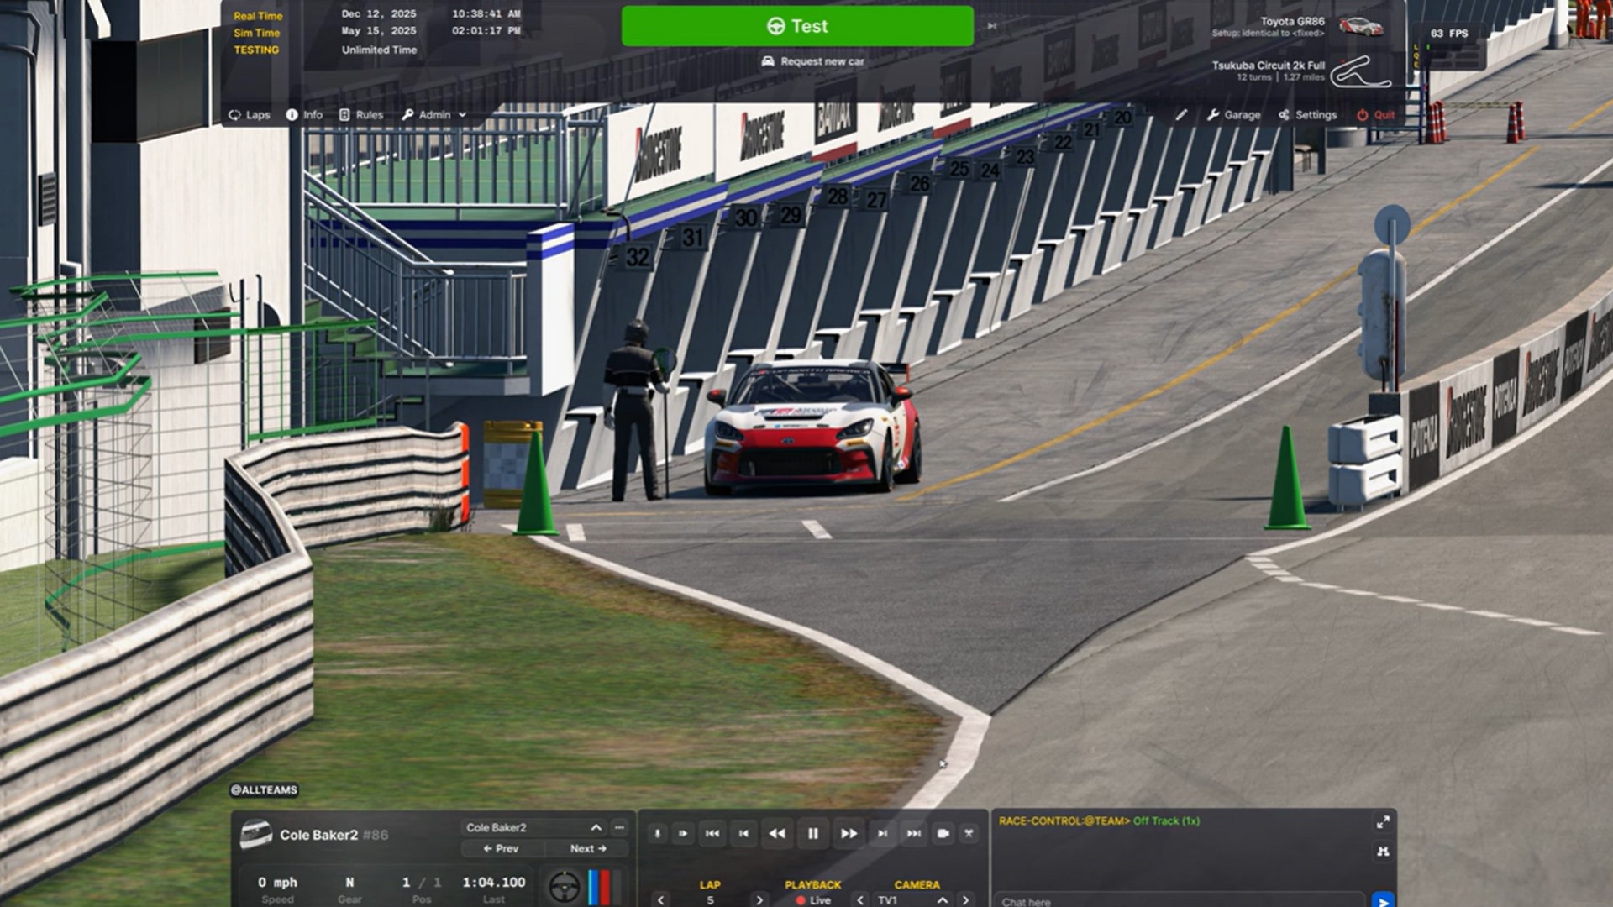Screen dimensions: 1613x907
Task: Click the video camera record icon
Action: 943,834
